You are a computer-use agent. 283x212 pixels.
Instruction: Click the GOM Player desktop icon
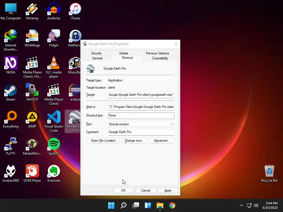coord(32,173)
